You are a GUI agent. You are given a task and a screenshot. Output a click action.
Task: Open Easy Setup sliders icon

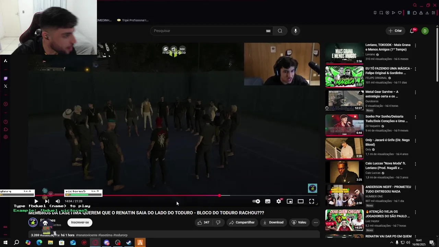(x=433, y=13)
